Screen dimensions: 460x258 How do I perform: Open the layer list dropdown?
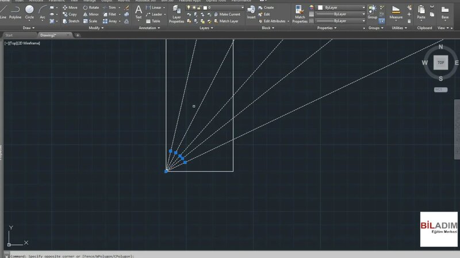tap(242, 7)
